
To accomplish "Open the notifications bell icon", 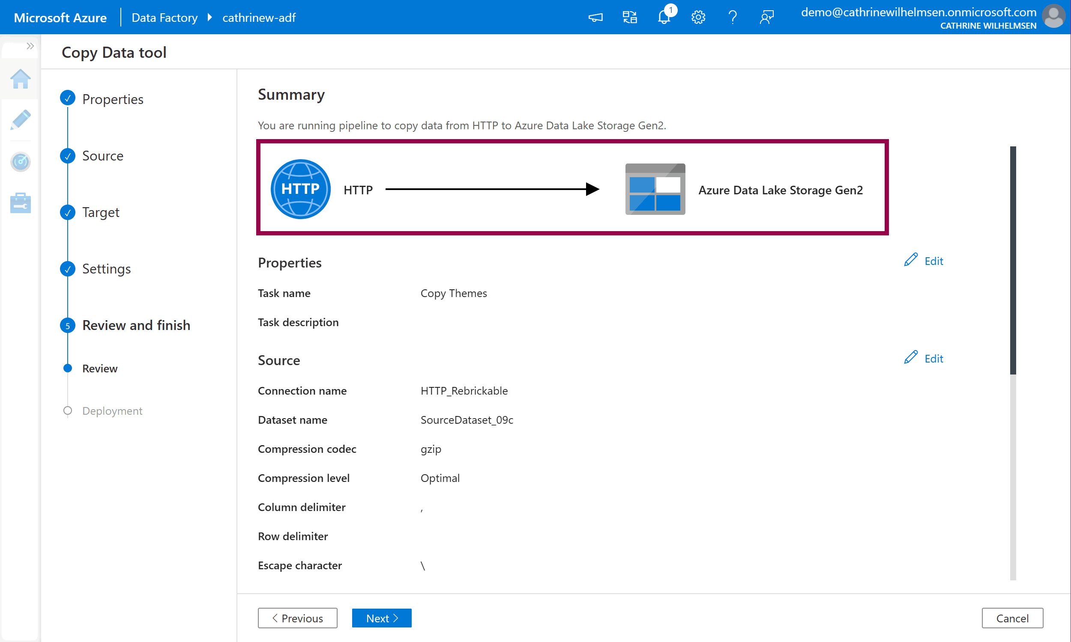I will point(664,17).
